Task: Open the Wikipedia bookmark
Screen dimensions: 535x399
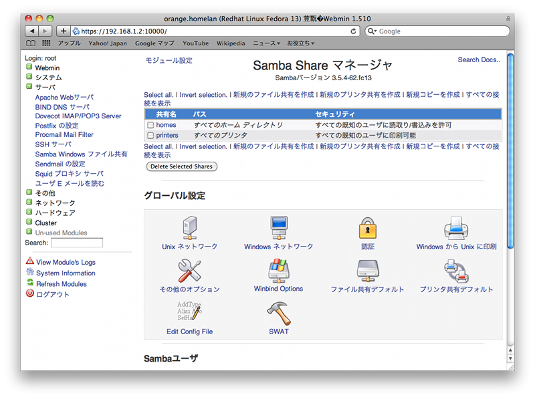Action: [x=230, y=43]
